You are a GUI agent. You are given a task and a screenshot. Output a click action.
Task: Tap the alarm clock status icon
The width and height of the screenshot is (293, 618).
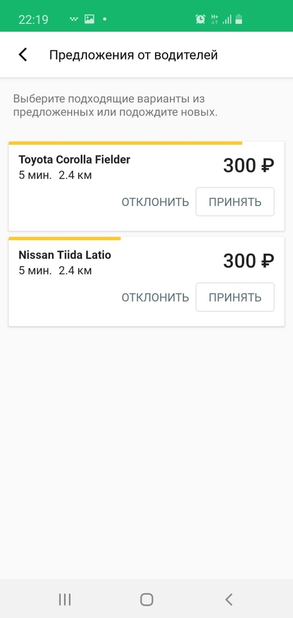pos(200,19)
